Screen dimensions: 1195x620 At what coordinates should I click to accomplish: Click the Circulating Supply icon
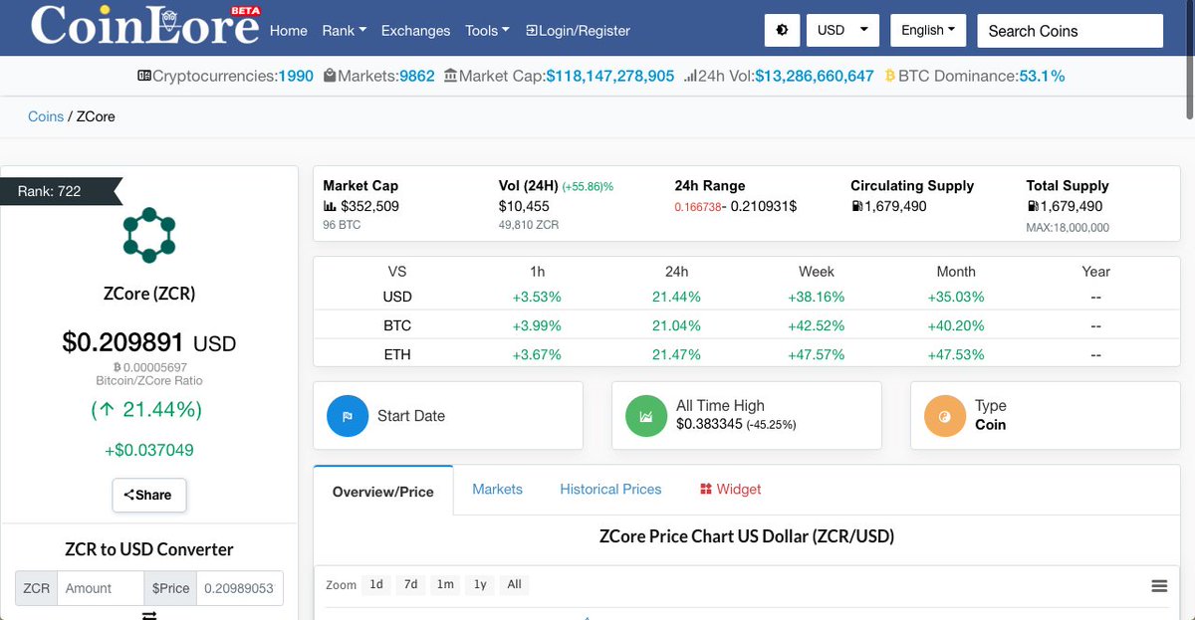coord(856,206)
